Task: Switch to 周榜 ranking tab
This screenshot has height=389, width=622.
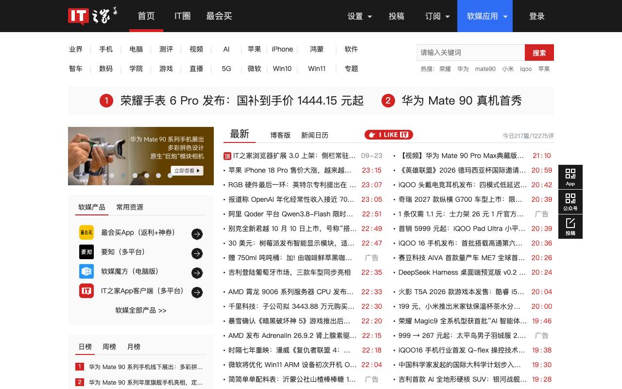Action: 109,347
